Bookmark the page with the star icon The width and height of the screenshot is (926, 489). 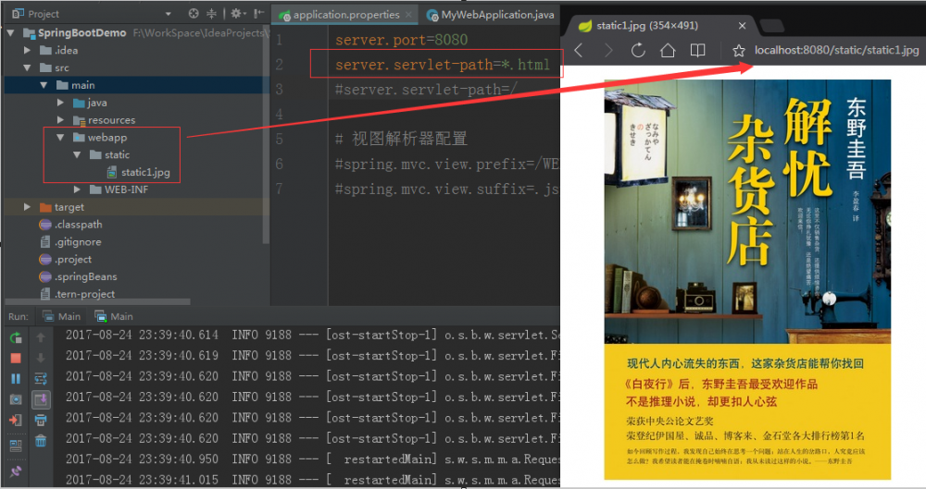click(739, 51)
